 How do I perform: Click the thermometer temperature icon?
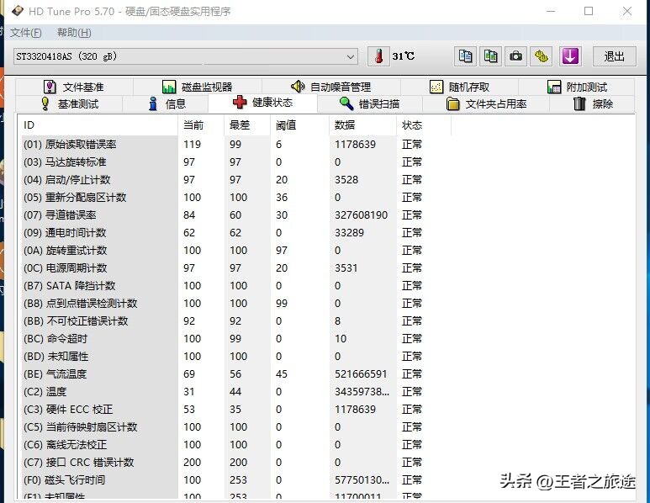click(378, 56)
